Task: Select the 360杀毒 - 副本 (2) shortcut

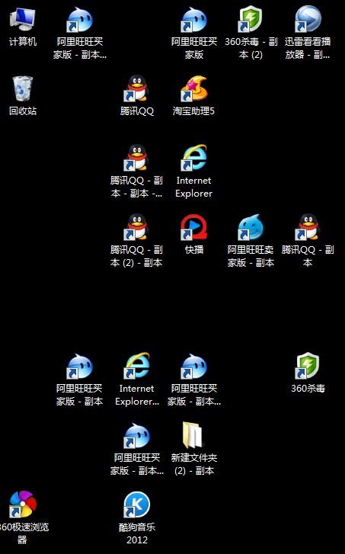Action: coord(251,32)
